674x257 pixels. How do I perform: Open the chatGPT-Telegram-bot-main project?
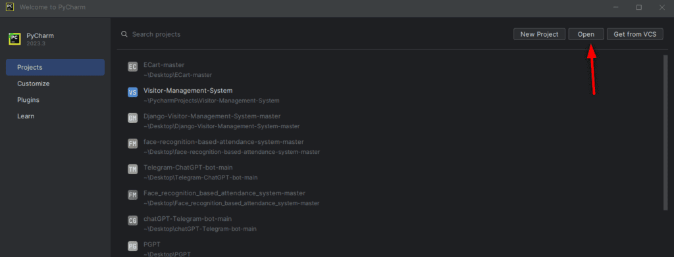pyautogui.click(x=188, y=219)
